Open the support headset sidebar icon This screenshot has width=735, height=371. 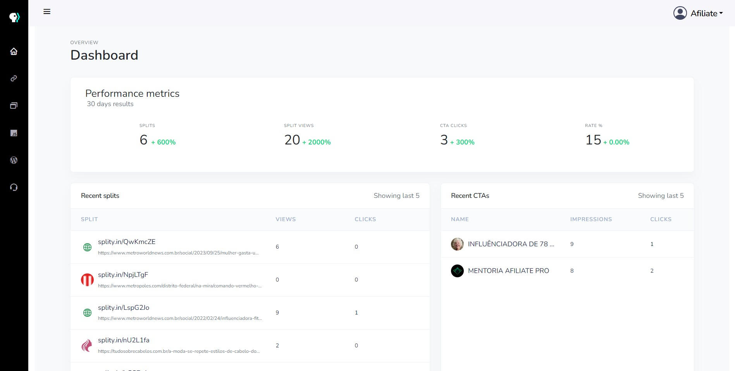click(x=14, y=187)
